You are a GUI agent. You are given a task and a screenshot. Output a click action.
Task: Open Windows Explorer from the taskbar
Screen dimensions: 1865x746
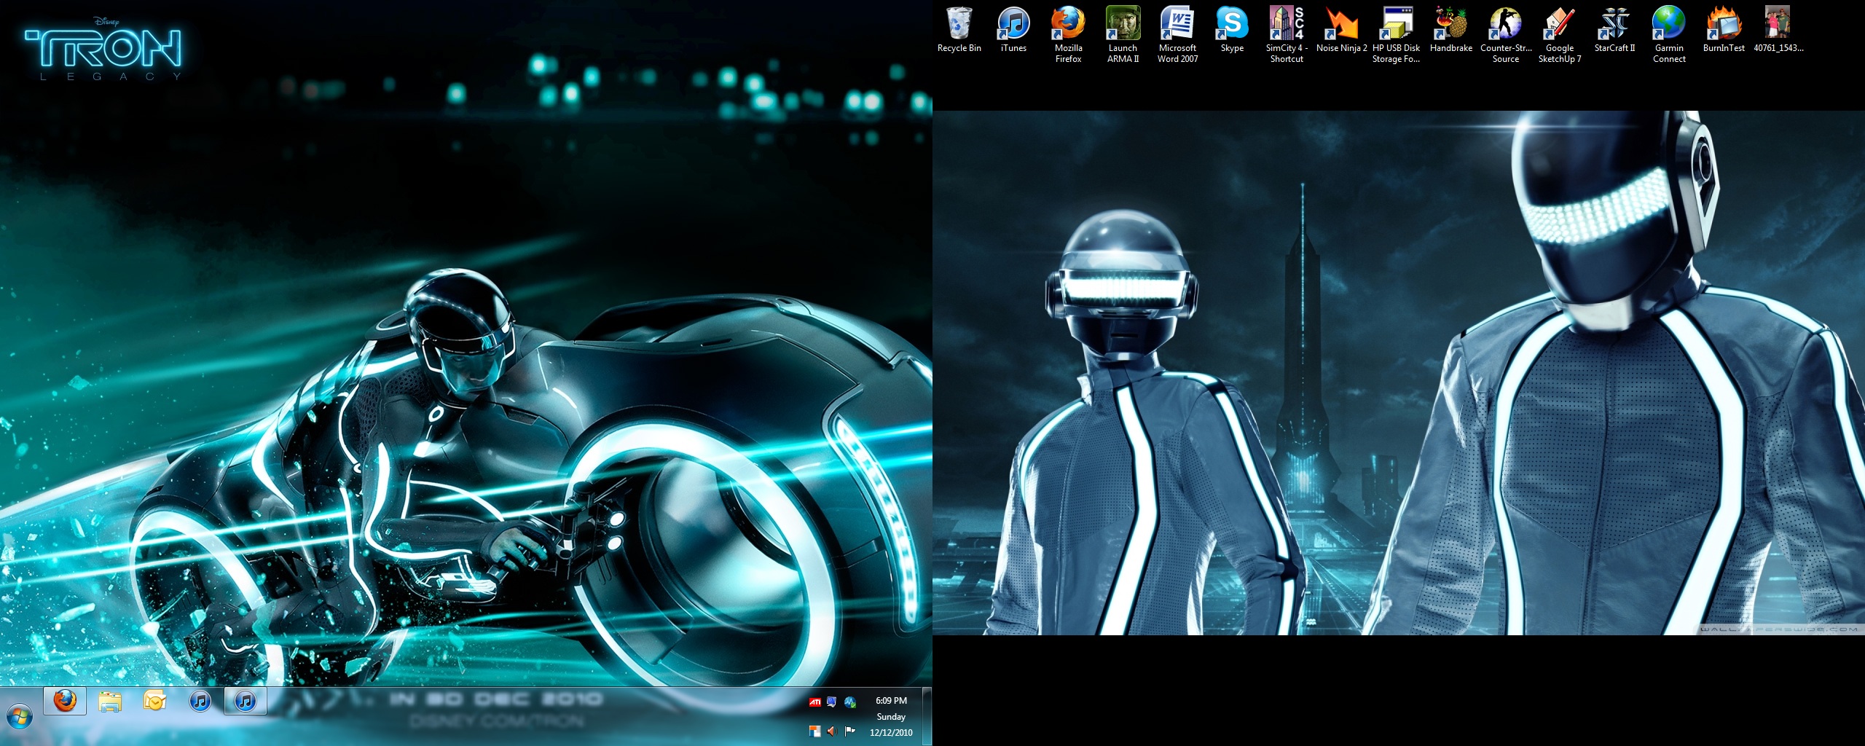point(110,702)
